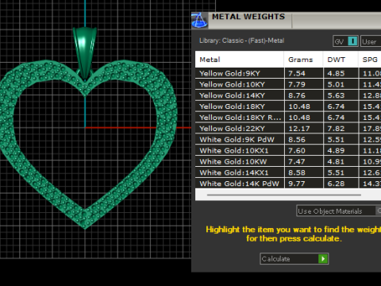The width and height of the screenshot is (381, 286).
Task: Select the Yellow Gold:18KY R... row
Action: (x=288, y=118)
